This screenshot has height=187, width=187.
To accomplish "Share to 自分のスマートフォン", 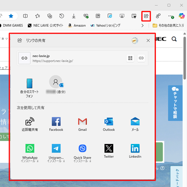I will (30, 88).
